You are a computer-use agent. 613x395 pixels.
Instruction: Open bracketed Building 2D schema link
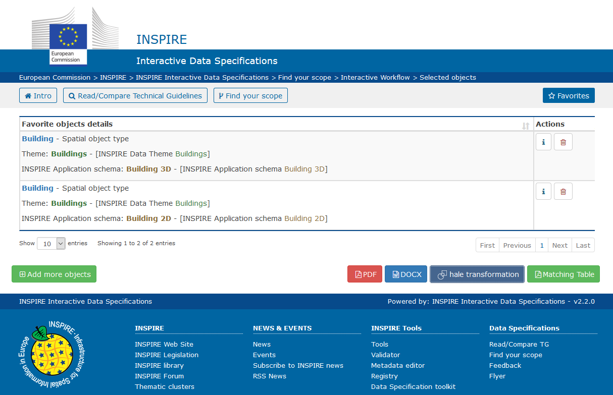[304, 218]
